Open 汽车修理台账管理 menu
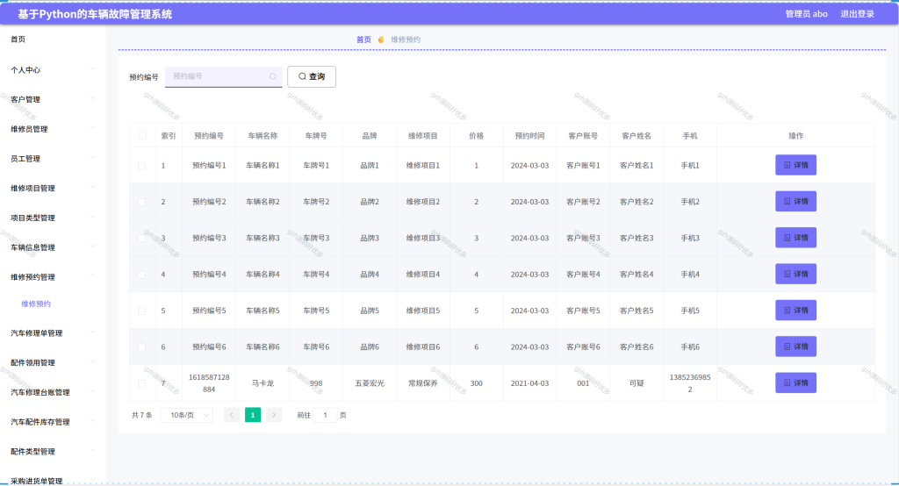 (53, 392)
